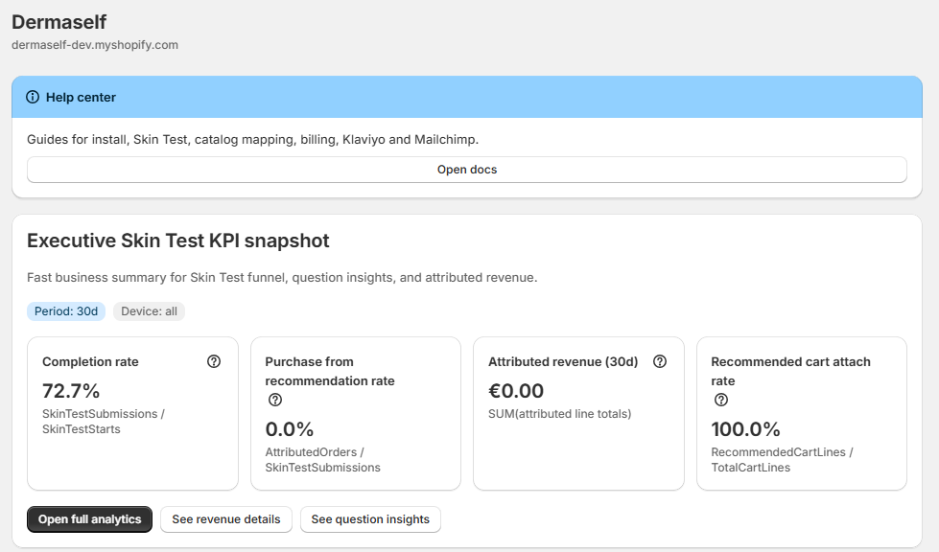Viewport: 939px width, 552px height.
Task: Click SkinTestSubmissions / SkinTestStarts formula text
Action: [103, 421]
